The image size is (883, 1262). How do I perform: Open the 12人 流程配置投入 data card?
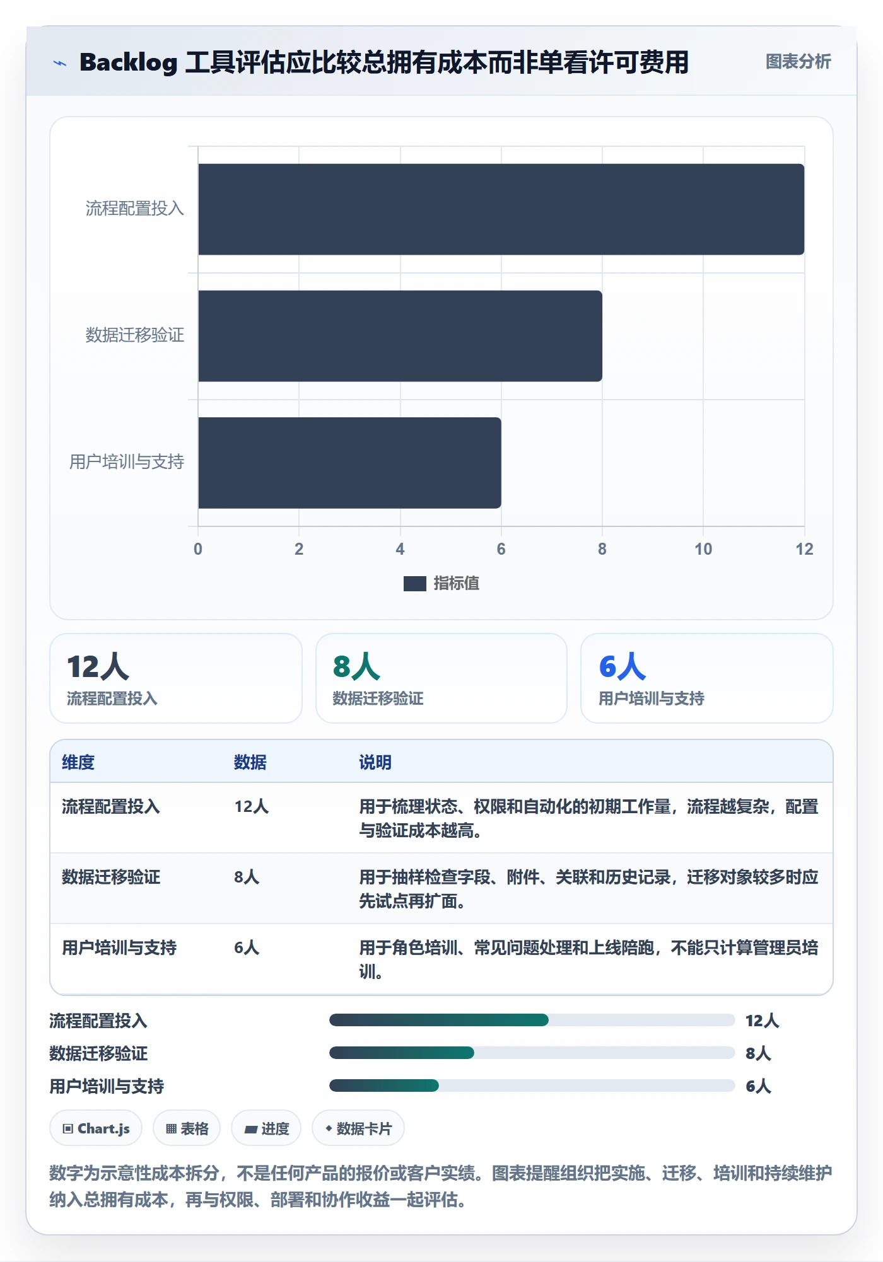pyautogui.click(x=176, y=678)
